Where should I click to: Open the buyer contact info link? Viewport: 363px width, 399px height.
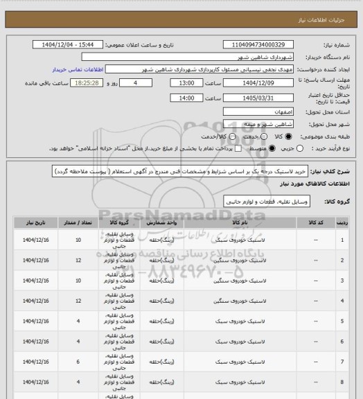click(78, 69)
